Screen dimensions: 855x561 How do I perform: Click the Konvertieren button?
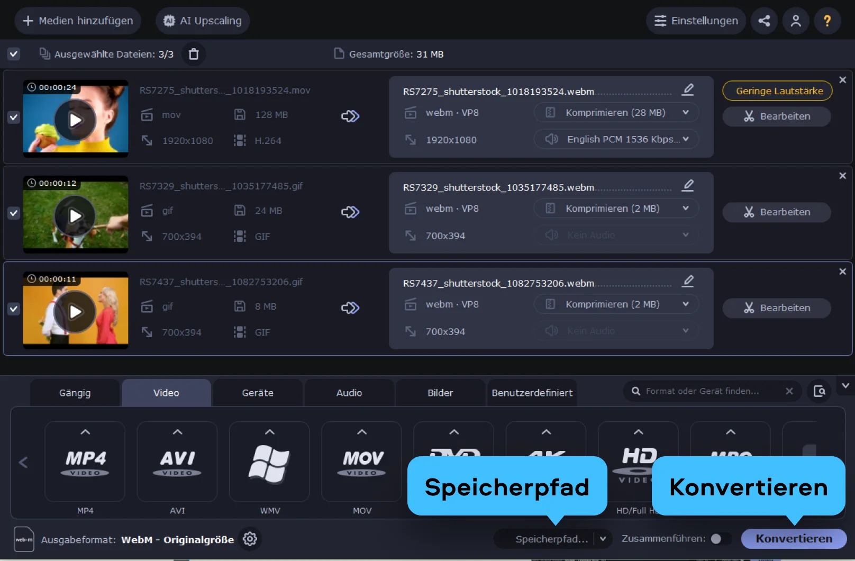[x=793, y=539]
